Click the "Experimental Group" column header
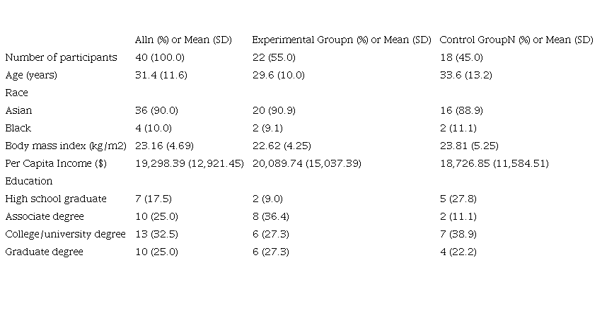The image size is (602, 311). (341, 40)
